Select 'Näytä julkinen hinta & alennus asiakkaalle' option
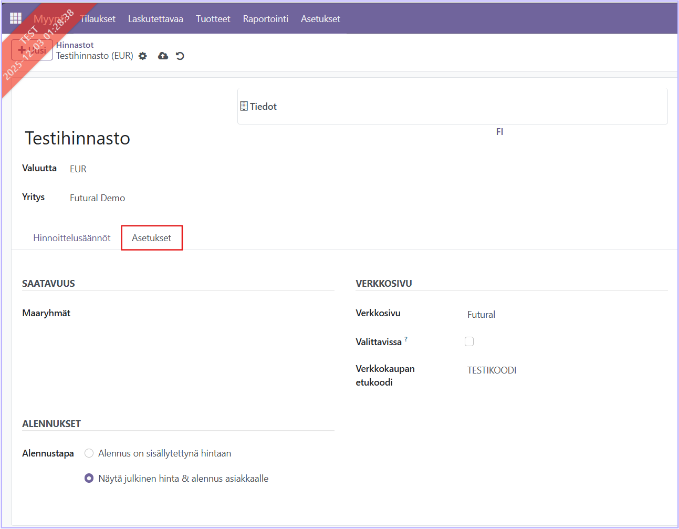 coord(89,479)
